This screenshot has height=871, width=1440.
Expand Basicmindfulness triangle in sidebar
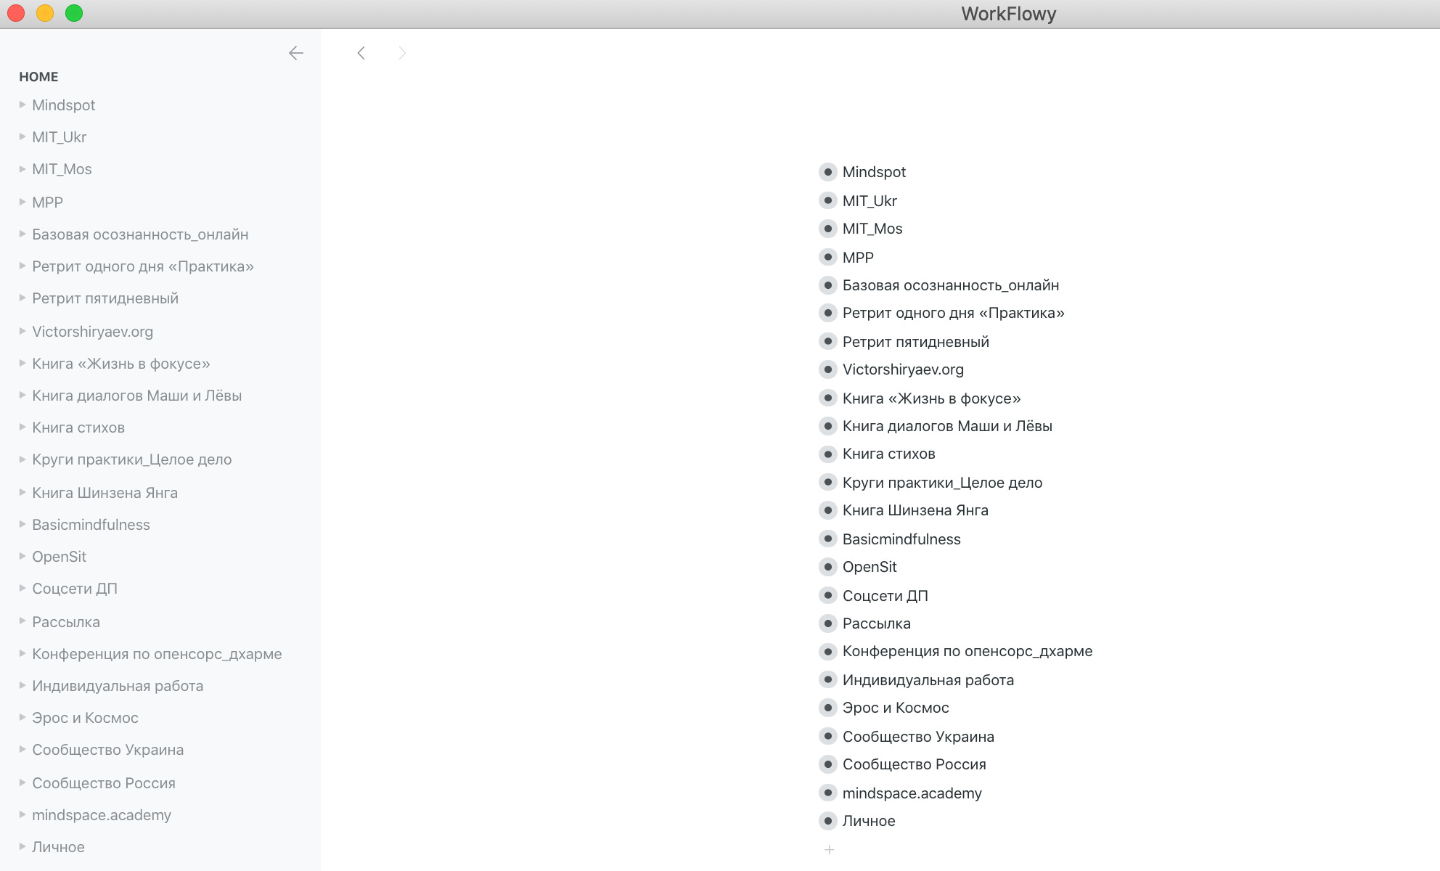click(x=22, y=524)
